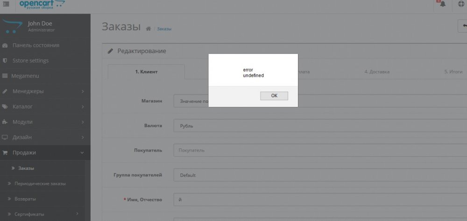Image resolution: width=467 pixels, height=221 pixels.
Task: Click the Менеджеры pencil icon
Action: (x=5, y=91)
